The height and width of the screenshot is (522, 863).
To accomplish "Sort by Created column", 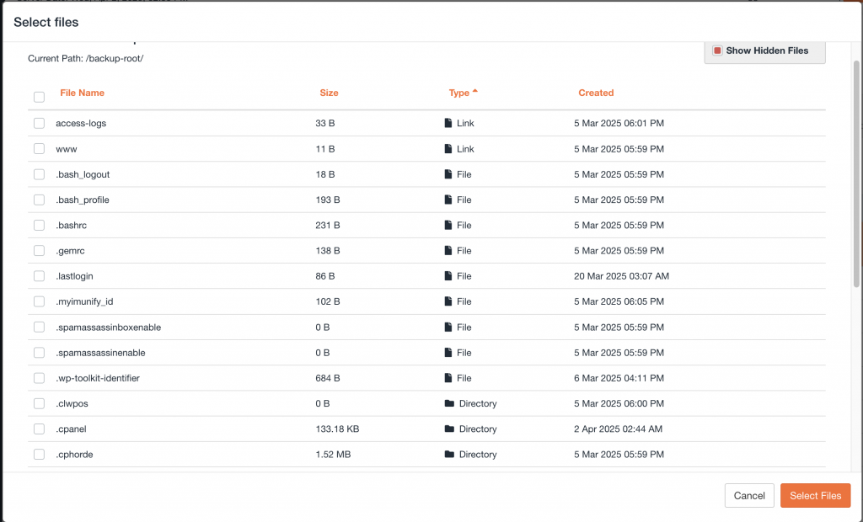I will coord(596,93).
